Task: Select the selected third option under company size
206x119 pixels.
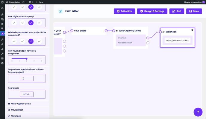Action: 31,23
